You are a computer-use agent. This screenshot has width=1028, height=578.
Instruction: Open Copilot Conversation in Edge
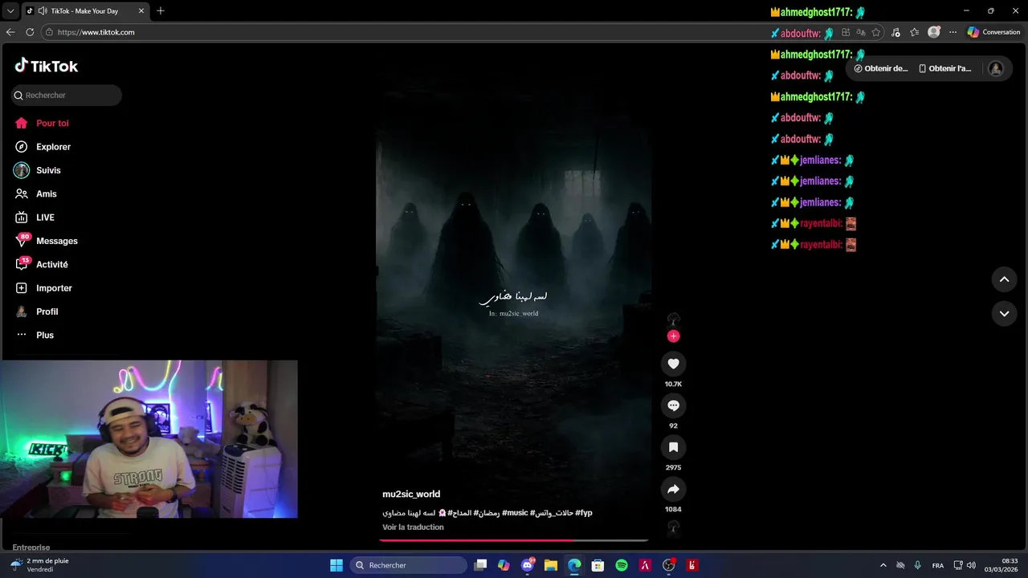click(994, 32)
